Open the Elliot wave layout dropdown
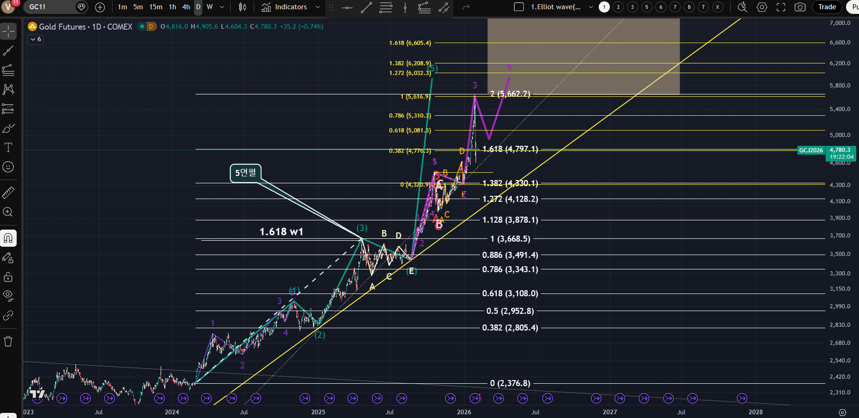The image size is (859, 418). click(x=590, y=7)
